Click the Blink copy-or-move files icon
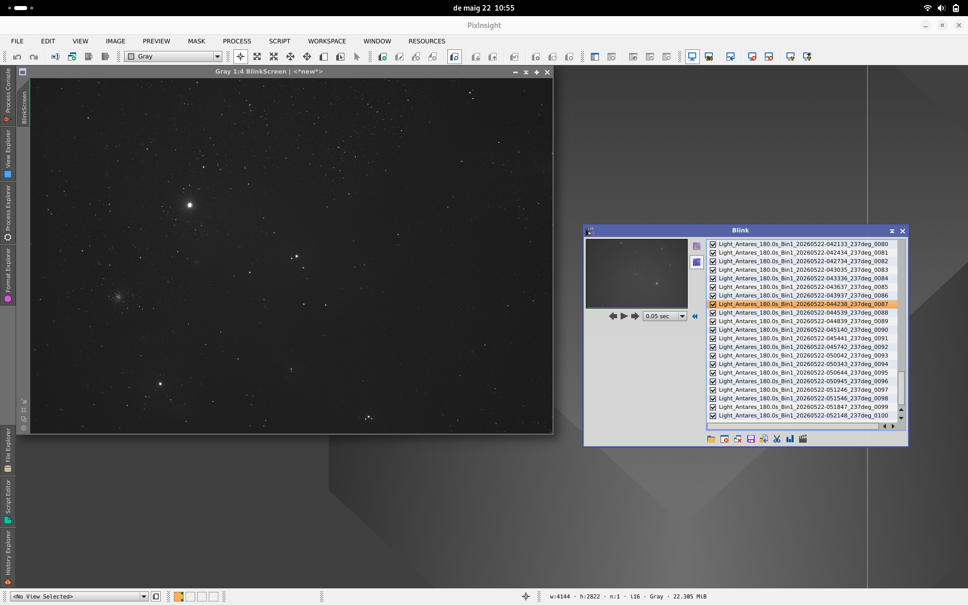 pos(764,439)
